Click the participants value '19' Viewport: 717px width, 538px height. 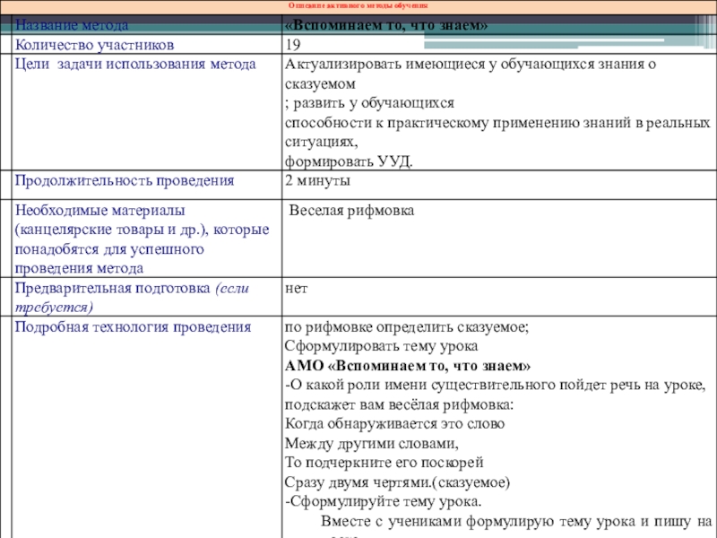click(293, 45)
